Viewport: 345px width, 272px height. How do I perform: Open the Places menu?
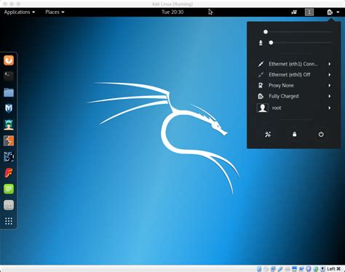[55, 12]
